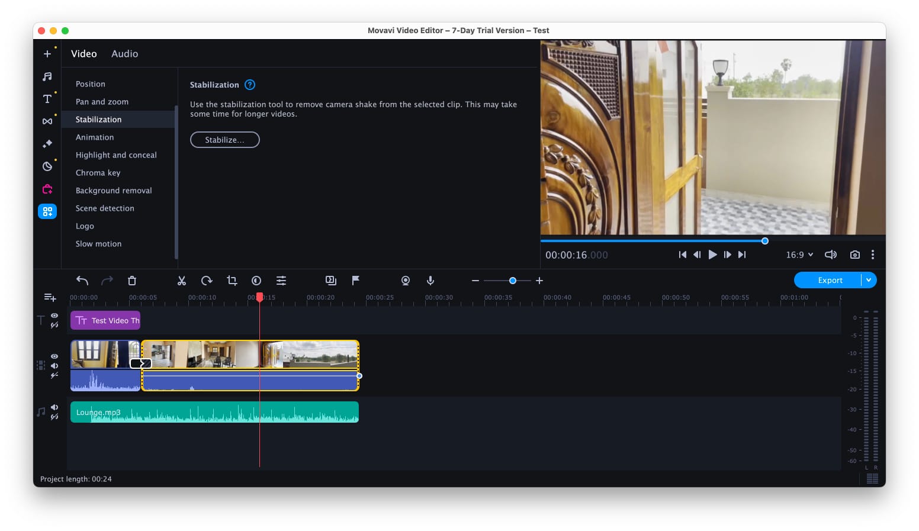The height and width of the screenshot is (531, 919).
Task: Click the Redo arrow in timeline toolbar
Action: pos(107,281)
